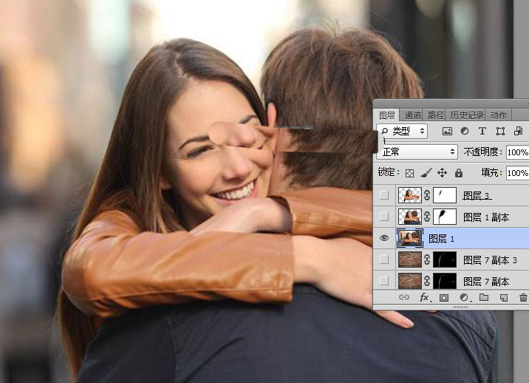This screenshot has width=529, height=383.
Task: Add a layer mask icon
Action: click(x=444, y=297)
